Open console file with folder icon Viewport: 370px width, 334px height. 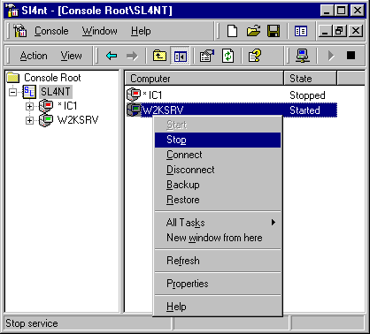point(253,31)
